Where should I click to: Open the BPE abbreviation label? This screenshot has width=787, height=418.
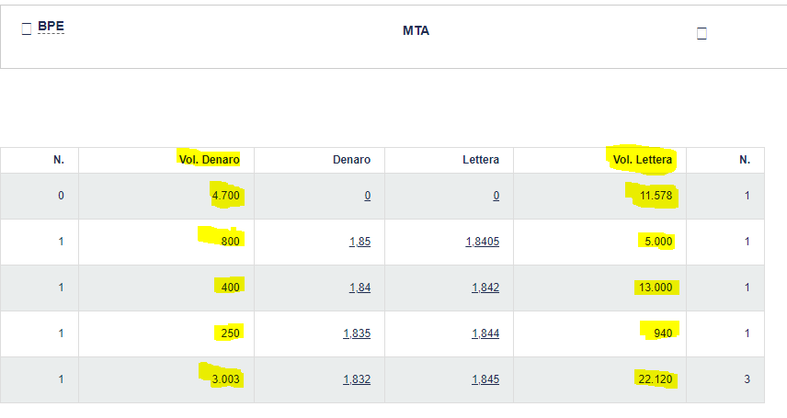[x=51, y=26]
